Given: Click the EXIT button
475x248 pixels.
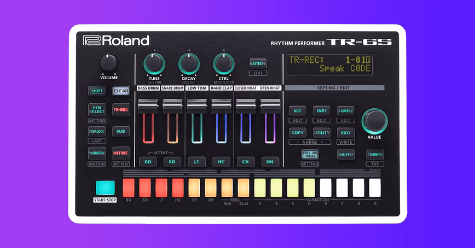Looking at the screenshot, I should click(x=346, y=133).
